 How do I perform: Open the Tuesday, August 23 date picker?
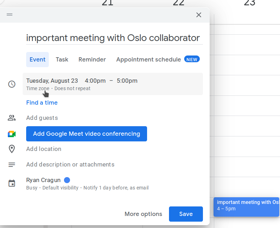(x=52, y=81)
